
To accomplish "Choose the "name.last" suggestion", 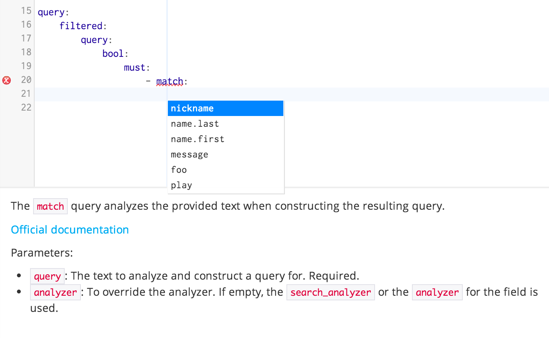I will [195, 124].
